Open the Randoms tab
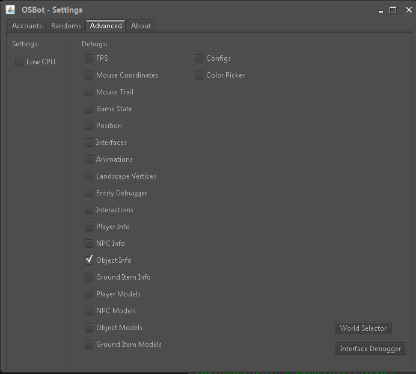This screenshot has width=416, height=374. (x=66, y=26)
